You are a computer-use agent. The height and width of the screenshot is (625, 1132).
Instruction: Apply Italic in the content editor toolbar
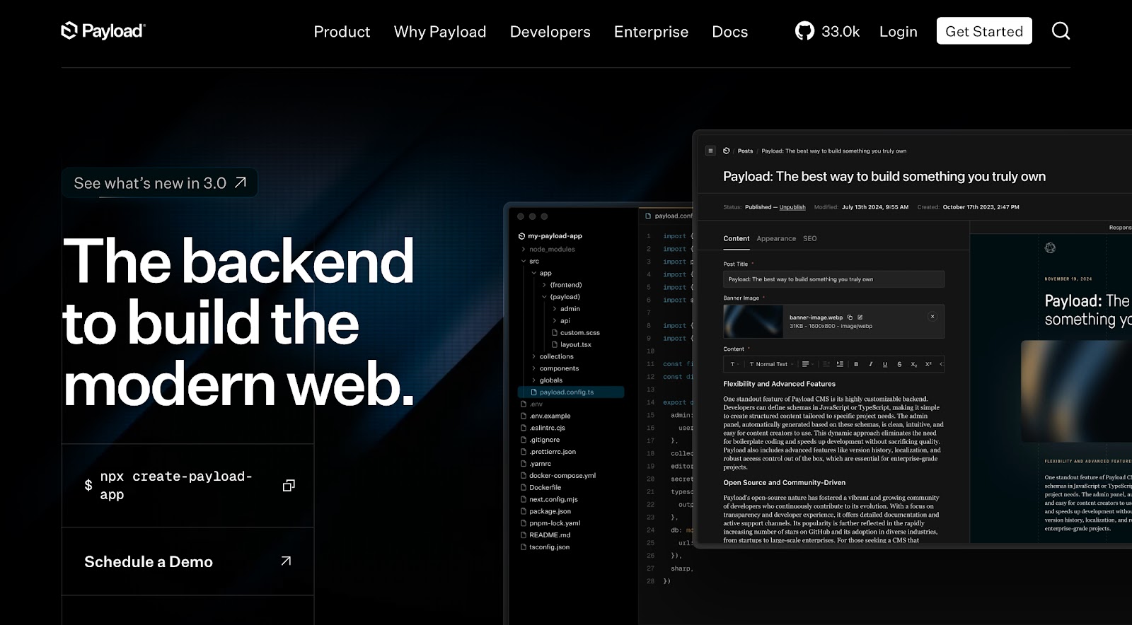tap(871, 364)
